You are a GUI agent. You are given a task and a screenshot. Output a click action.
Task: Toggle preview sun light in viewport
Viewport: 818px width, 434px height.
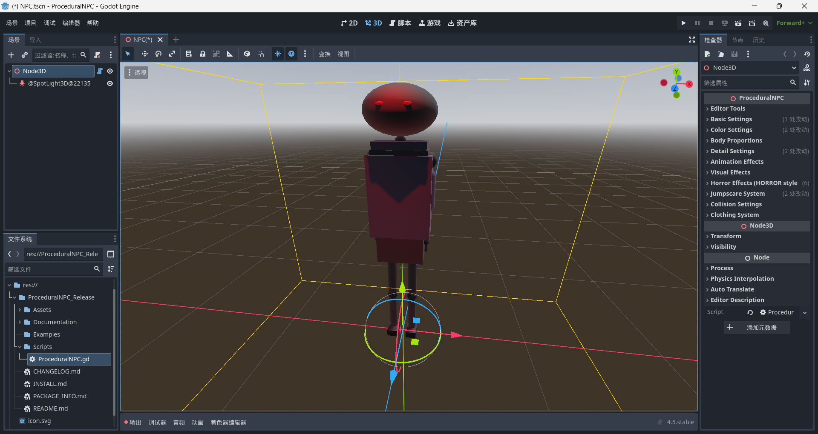(x=278, y=54)
